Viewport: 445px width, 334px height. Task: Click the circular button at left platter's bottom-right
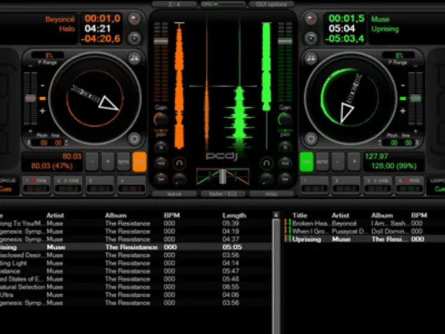133,139
